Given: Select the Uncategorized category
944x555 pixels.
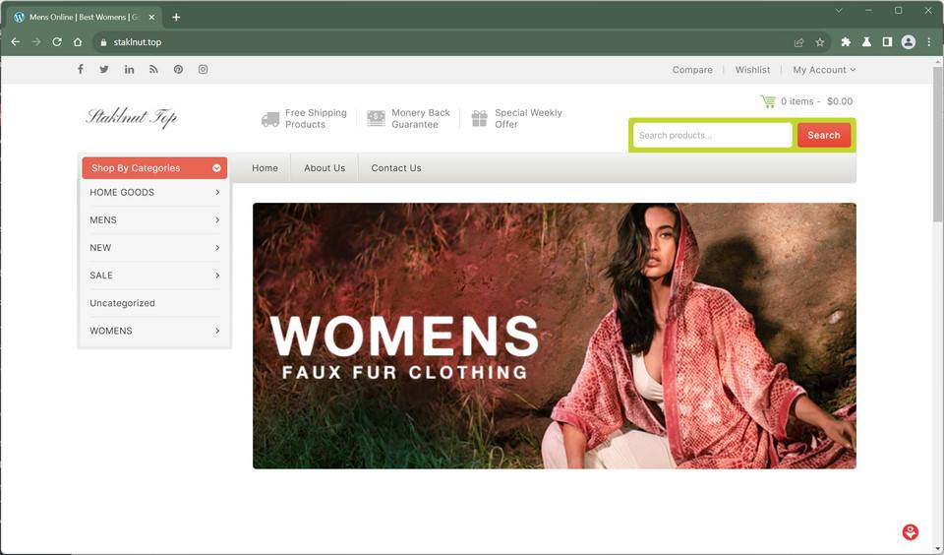Looking at the screenshot, I should [122, 303].
